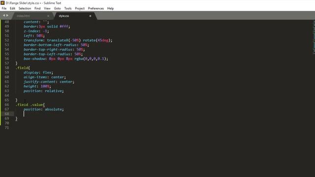Click line number 71 in gutter
Screen dimensions: 315x177
(x=7, y=128)
